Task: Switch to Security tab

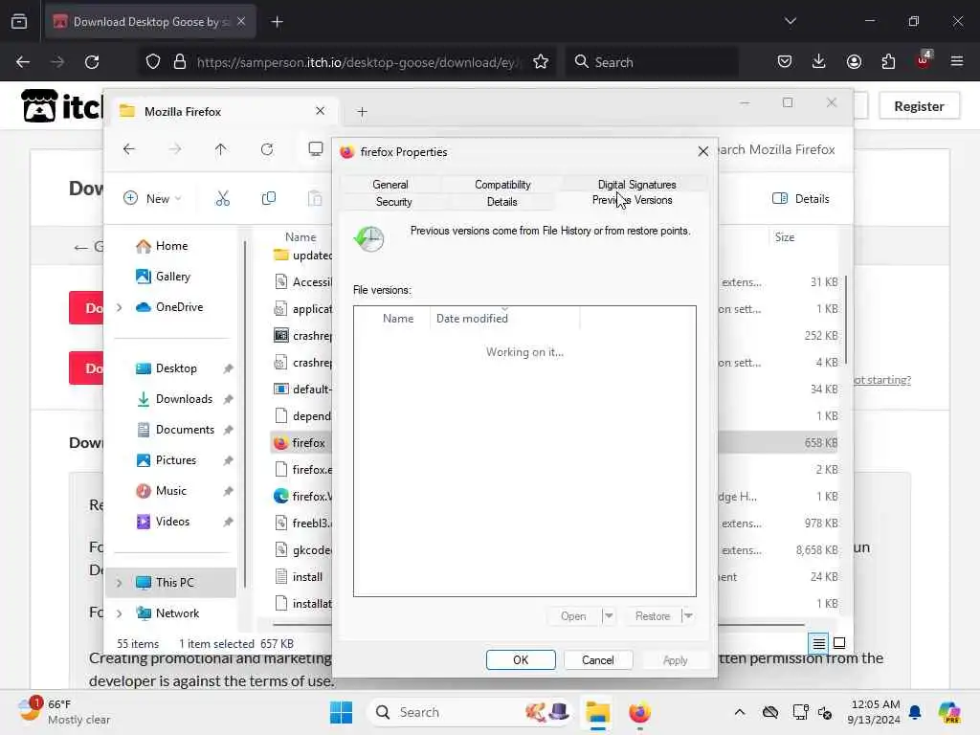Action: tap(393, 202)
